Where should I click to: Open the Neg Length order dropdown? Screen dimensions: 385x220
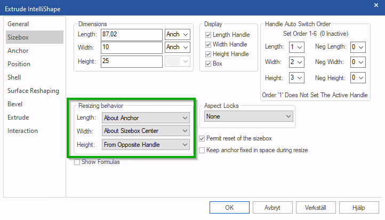(x=358, y=47)
